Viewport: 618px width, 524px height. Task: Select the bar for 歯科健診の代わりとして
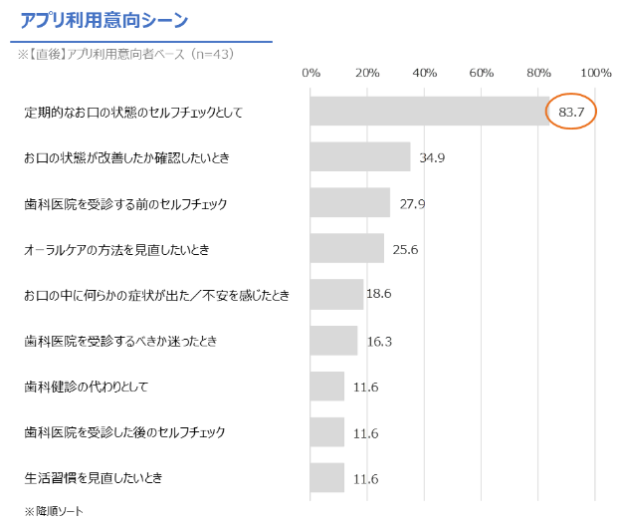point(327,386)
